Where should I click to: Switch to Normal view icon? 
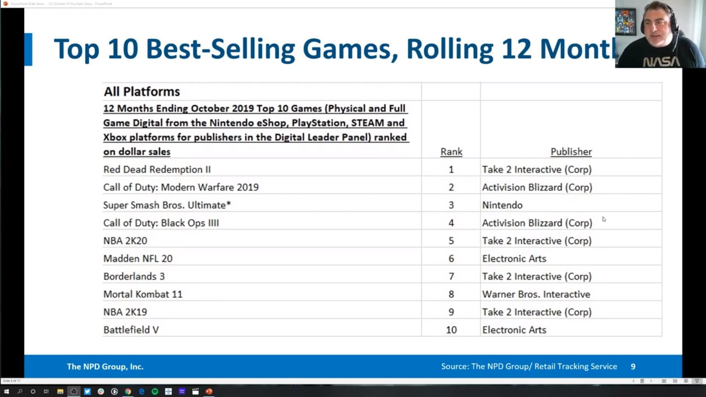664,381
